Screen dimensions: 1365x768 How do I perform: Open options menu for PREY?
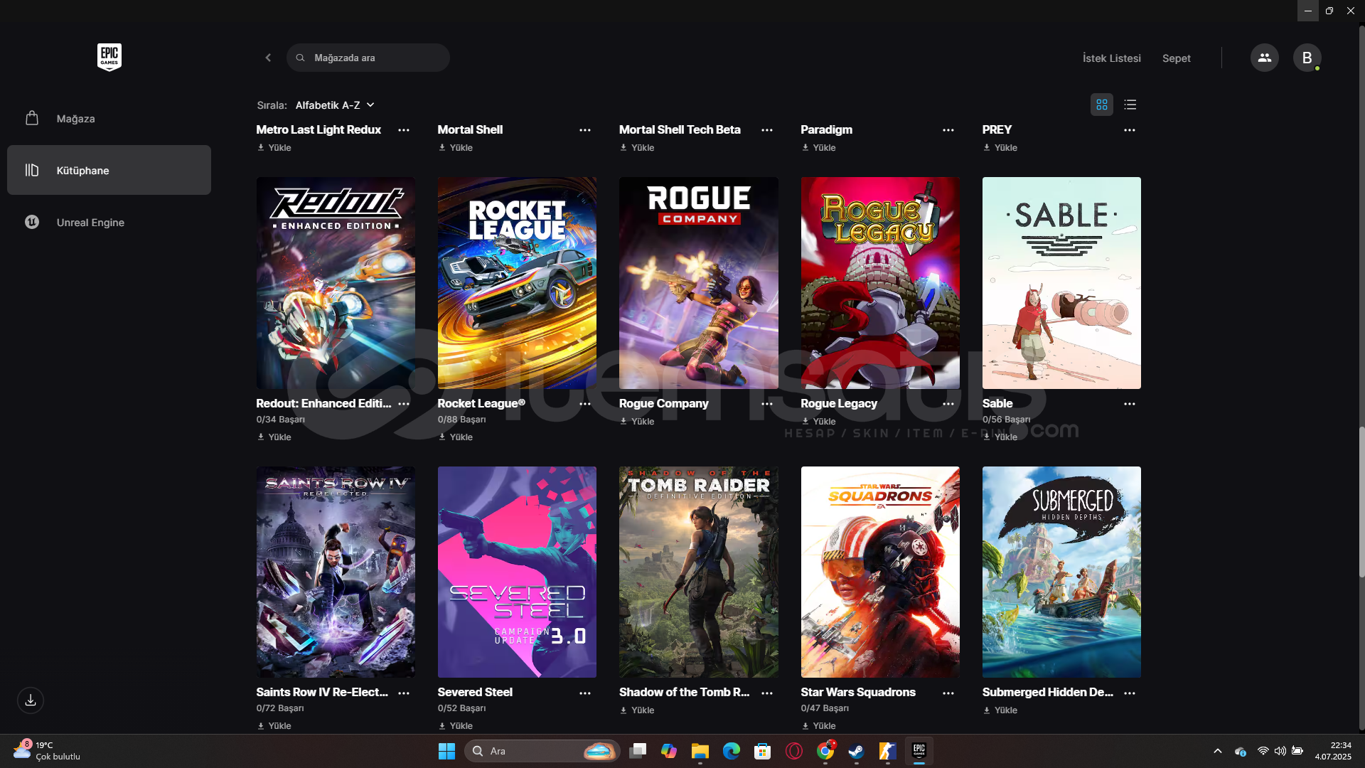tap(1130, 130)
